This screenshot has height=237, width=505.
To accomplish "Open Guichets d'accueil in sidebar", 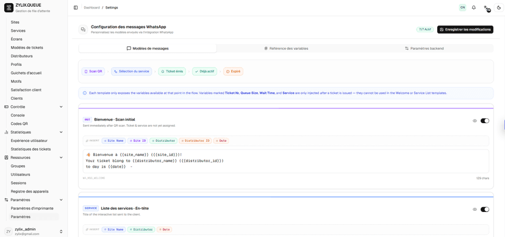I will click(x=26, y=73).
